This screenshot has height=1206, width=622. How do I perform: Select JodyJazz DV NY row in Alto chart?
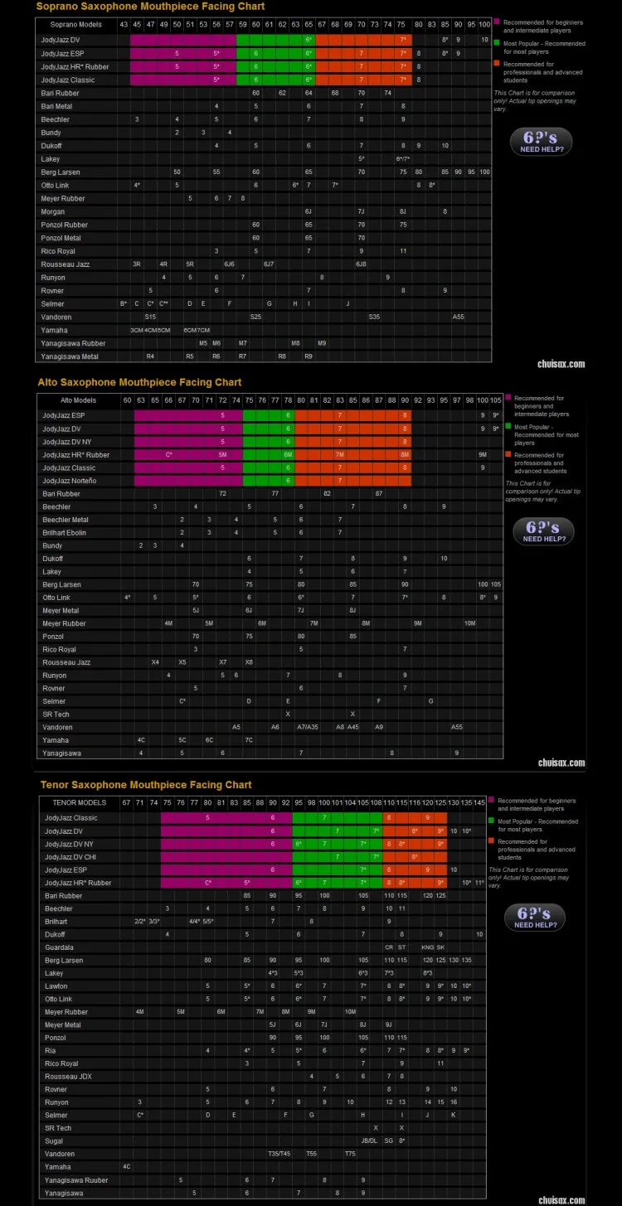coord(271,442)
